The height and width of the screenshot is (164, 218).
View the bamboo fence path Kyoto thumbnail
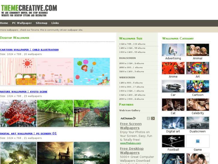pos(55,113)
